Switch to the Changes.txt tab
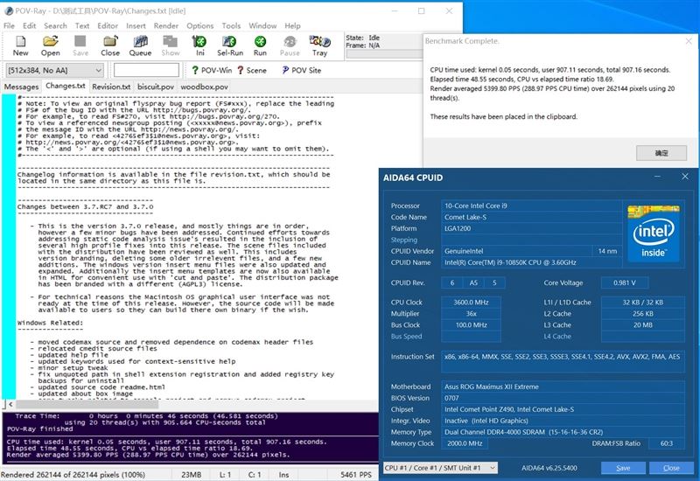 click(x=65, y=86)
